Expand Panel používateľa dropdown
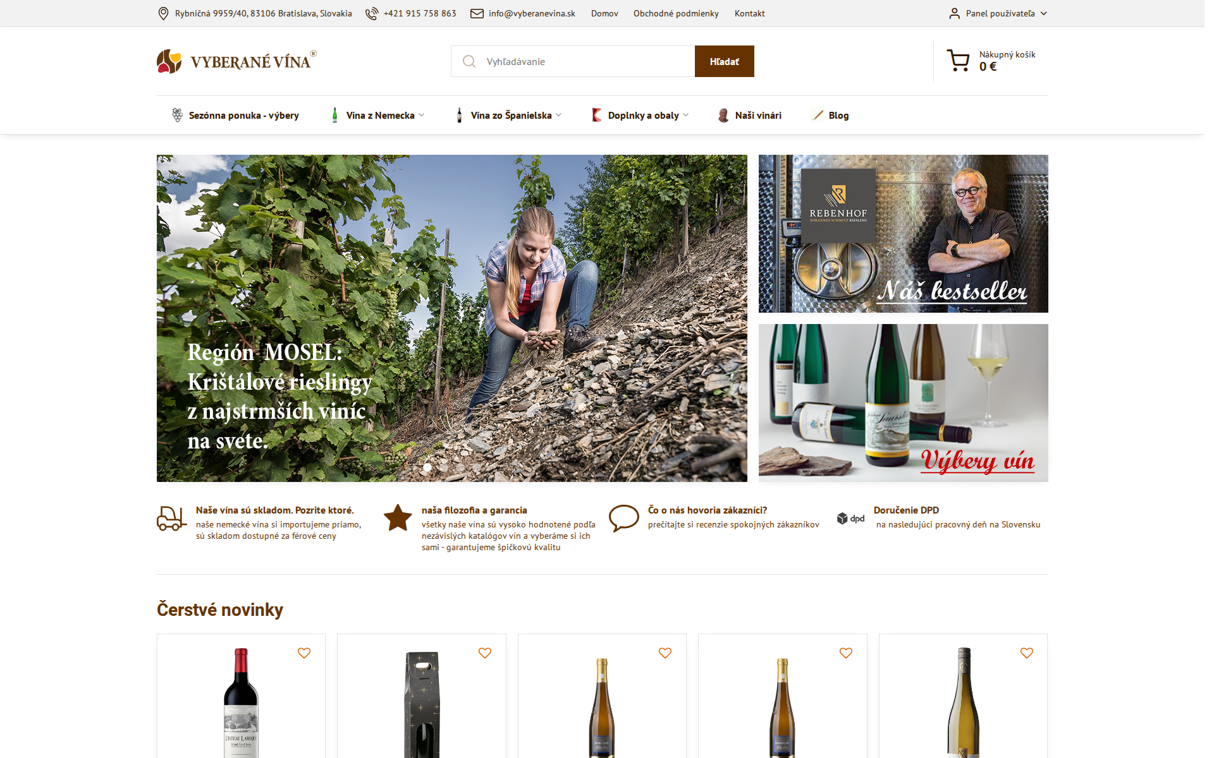1214x758 pixels. pos(998,13)
